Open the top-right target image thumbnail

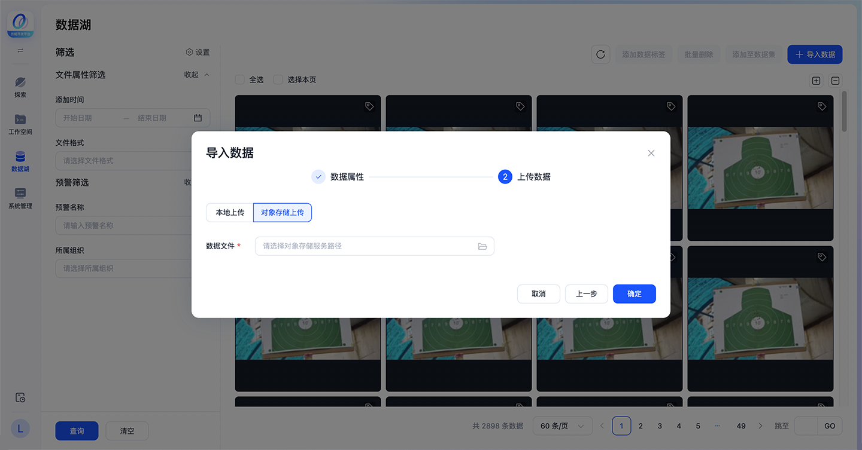[760, 168]
